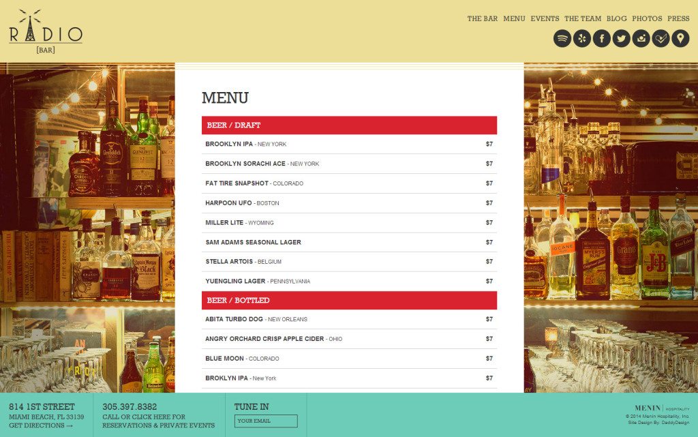This screenshot has height=437, width=698.
Task: Open the BLOG navigation link
Action: [617, 18]
